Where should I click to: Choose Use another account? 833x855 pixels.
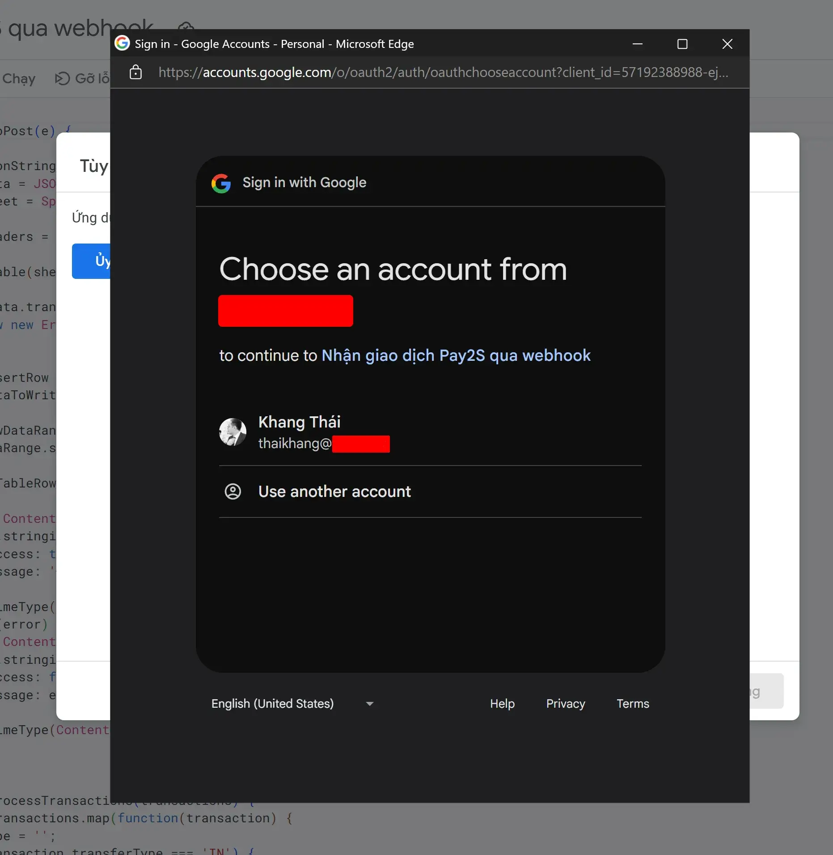[430, 492]
